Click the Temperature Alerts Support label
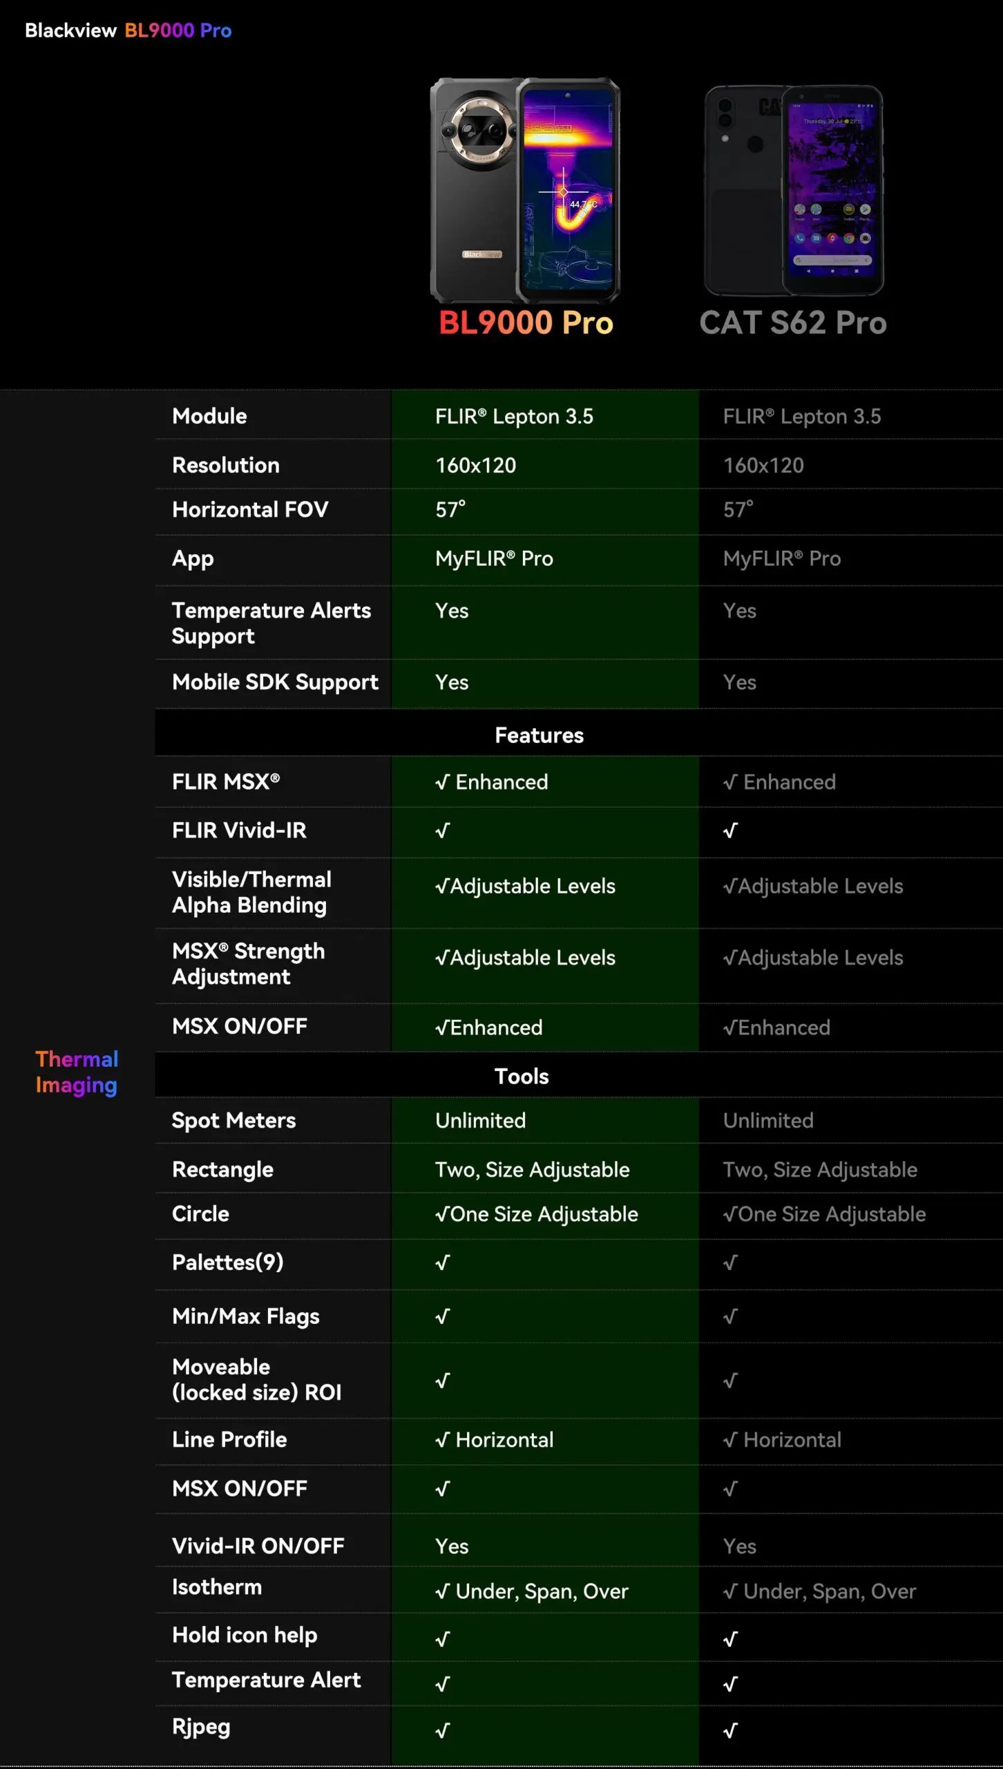Viewport: 1003px width, 1769px height. (271, 623)
